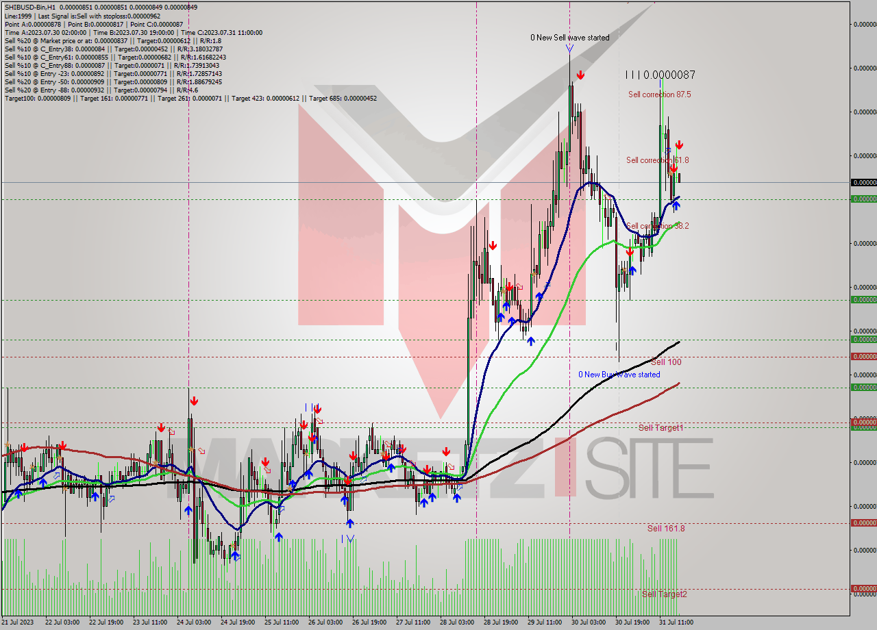This screenshot has height=630, width=877.
Task: Select the 'Sell correction 61.8' label
Action: coord(657,160)
